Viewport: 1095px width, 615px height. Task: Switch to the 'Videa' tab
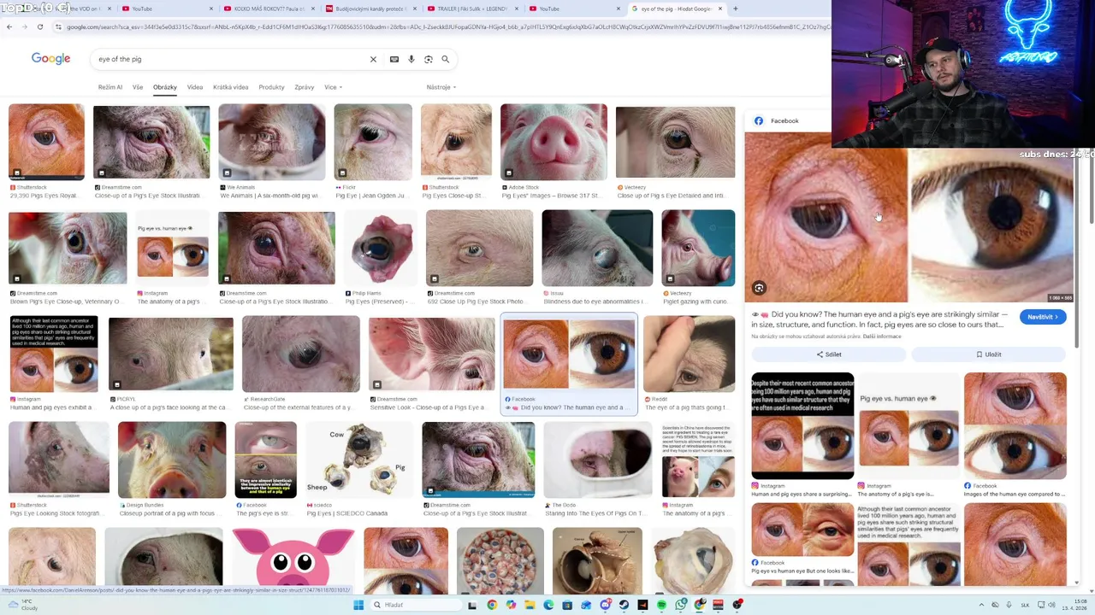195,87
